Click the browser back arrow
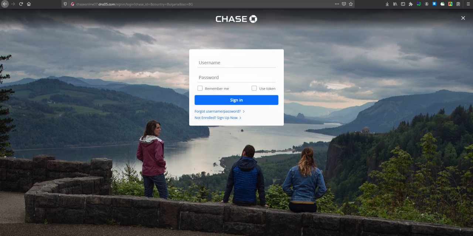Viewport: 473px width, 236px height. point(5,4)
